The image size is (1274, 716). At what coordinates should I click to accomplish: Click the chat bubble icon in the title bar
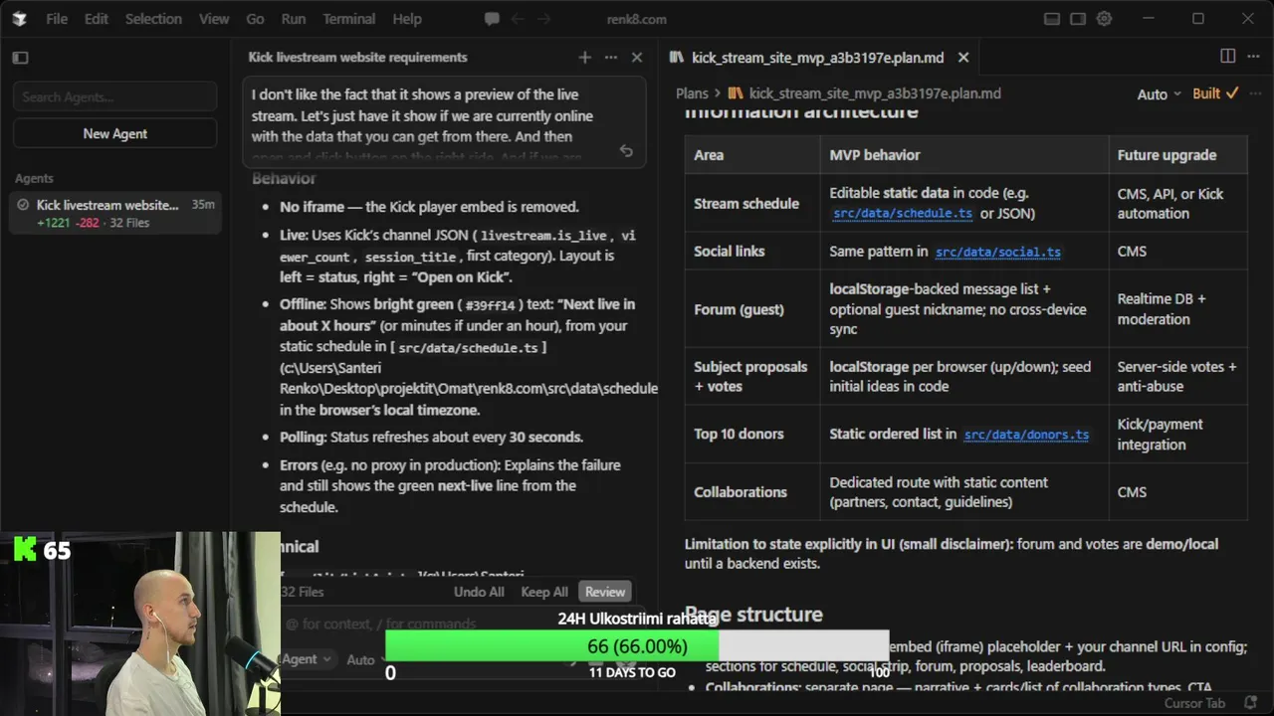click(x=492, y=19)
